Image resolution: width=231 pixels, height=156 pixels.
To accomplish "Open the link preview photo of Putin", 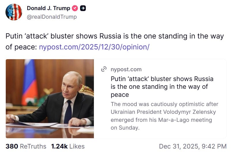I will 50,99.
